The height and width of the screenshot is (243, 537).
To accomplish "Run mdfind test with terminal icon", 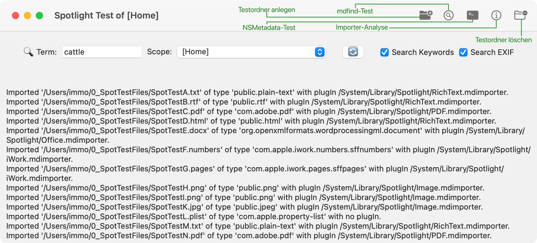I will point(473,15).
